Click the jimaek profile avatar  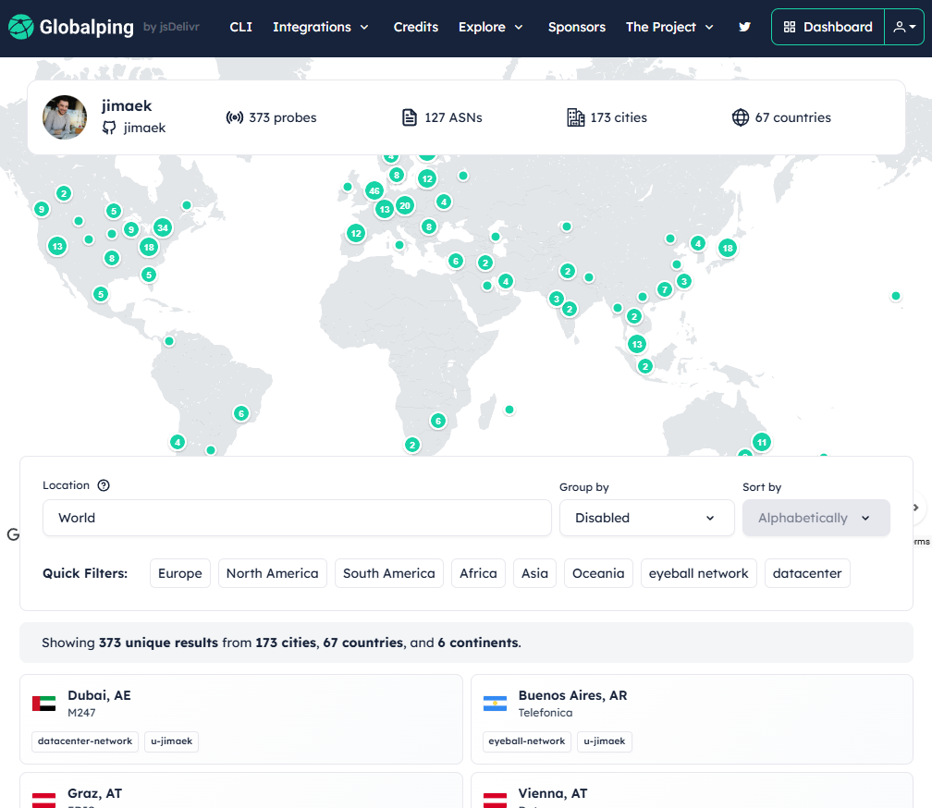[65, 117]
